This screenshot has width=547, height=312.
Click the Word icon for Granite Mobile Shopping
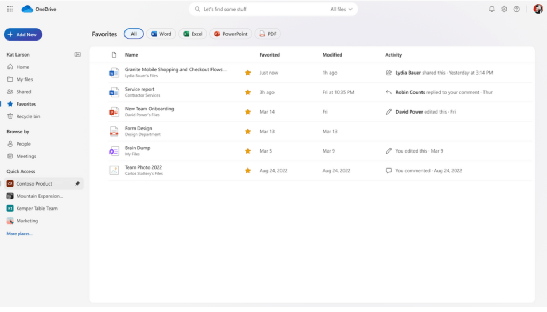[x=114, y=73]
